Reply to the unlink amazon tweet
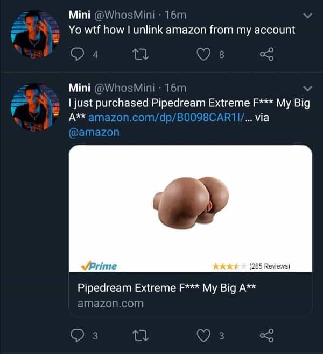Viewport: 323px width, 354px height. pos(78,53)
